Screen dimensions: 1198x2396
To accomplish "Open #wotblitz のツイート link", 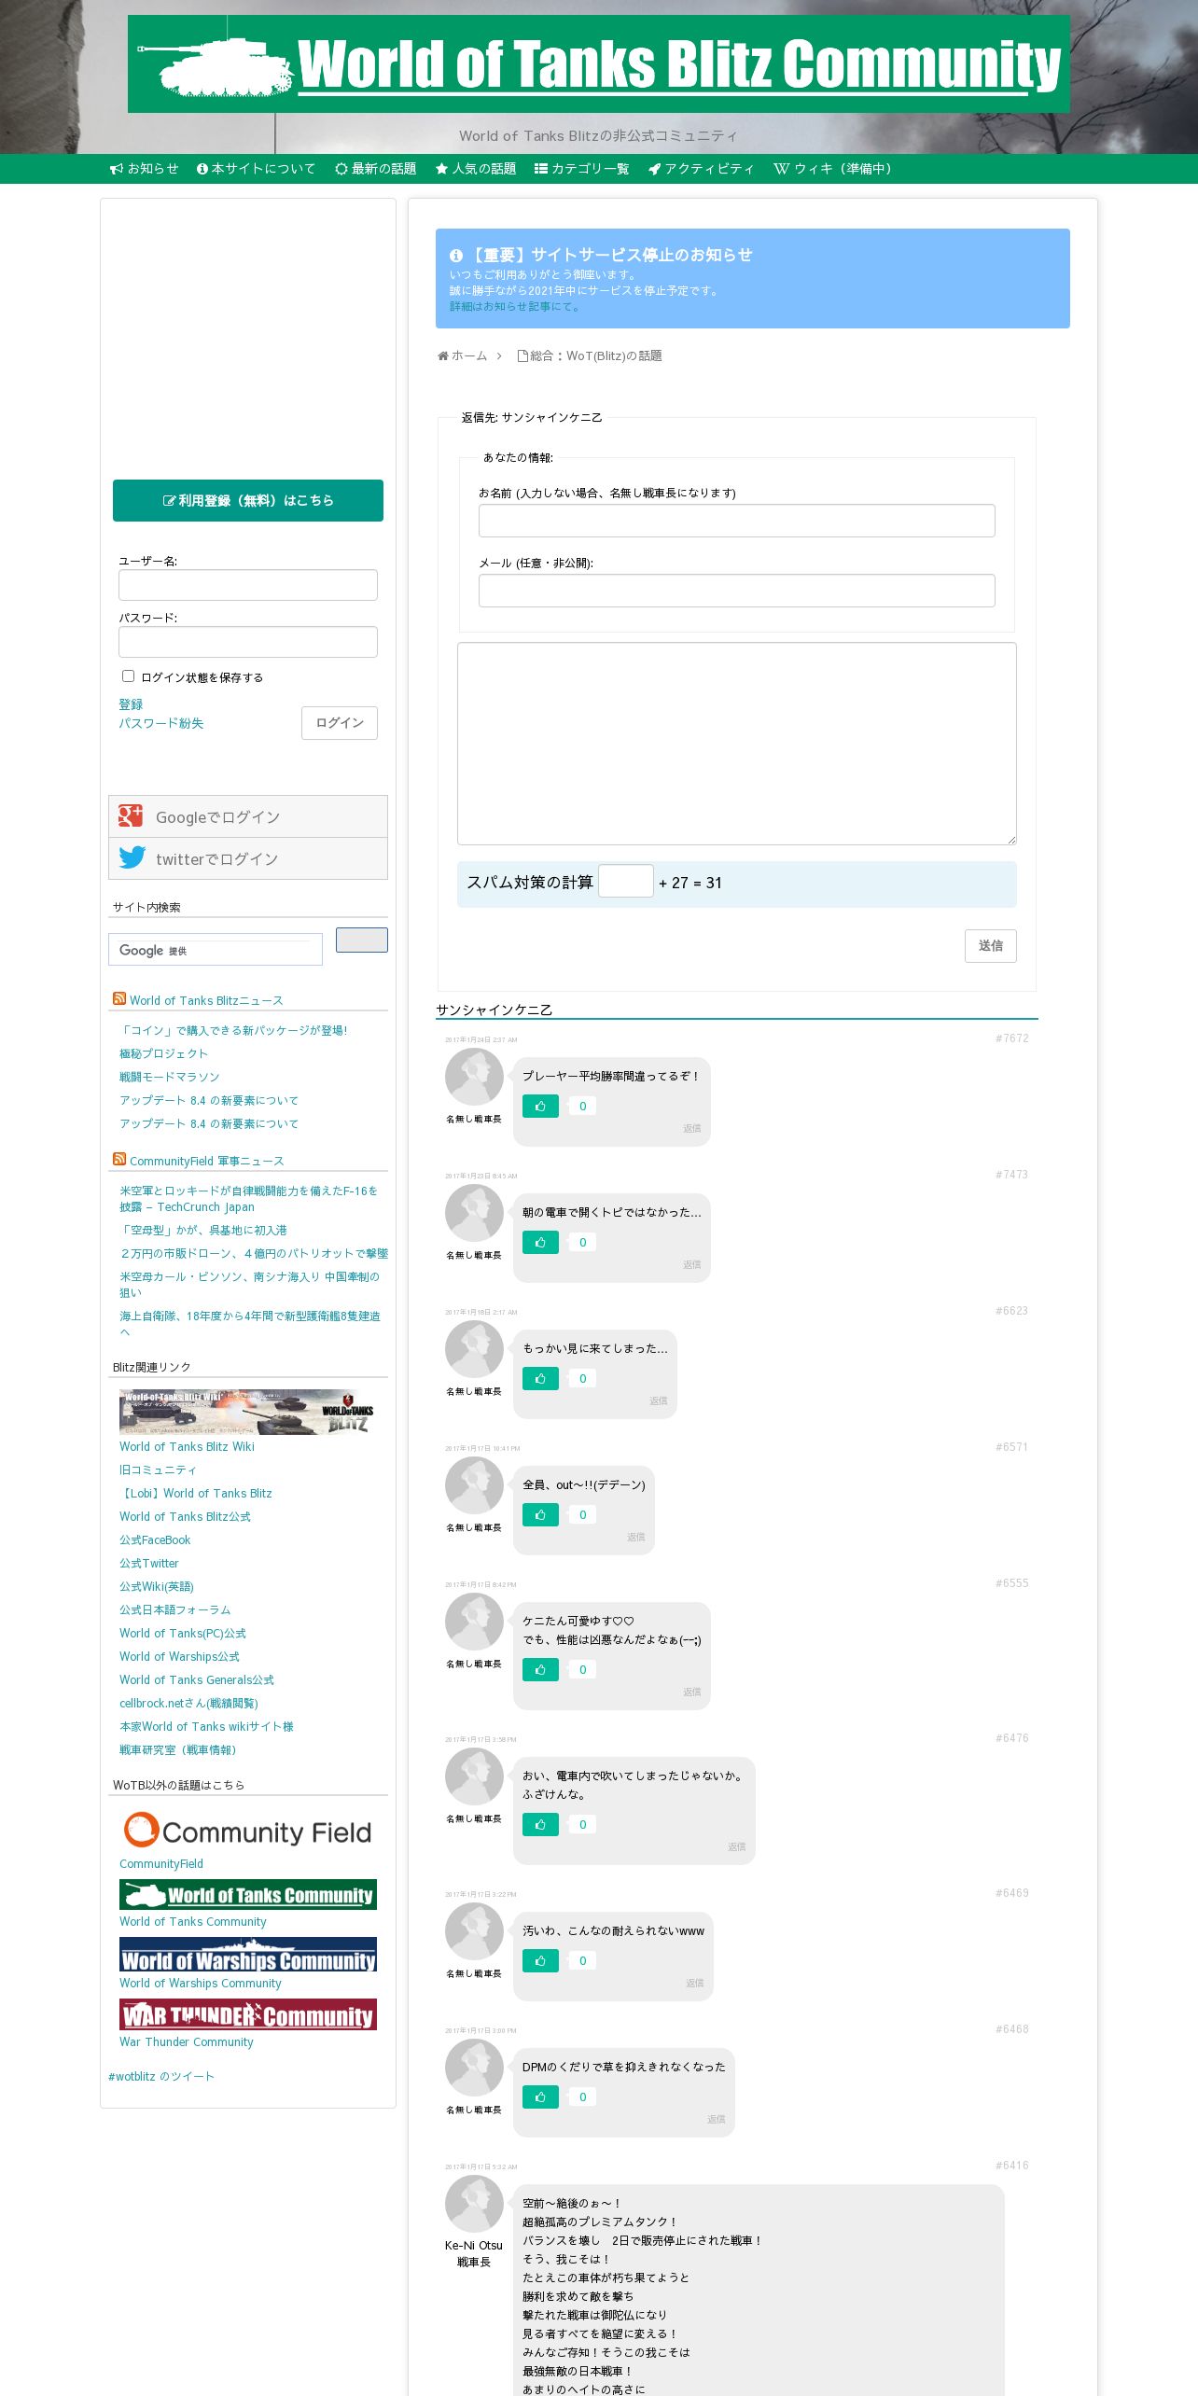I will [161, 2076].
